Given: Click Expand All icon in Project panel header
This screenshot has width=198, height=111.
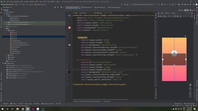Looking at the screenshot, I should click(x=58, y=7).
